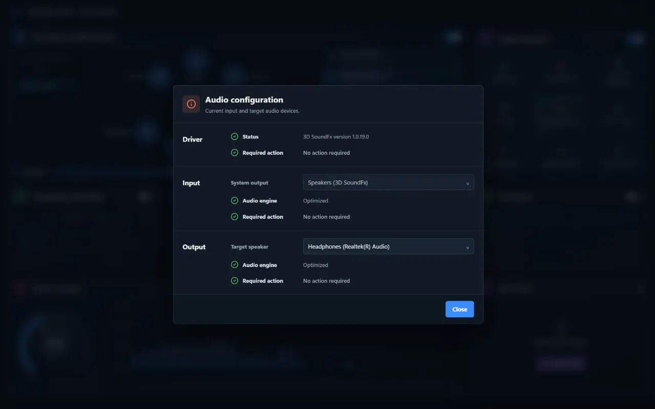Click the Input section's Required action check icon
The width and height of the screenshot is (655, 409).
click(235, 217)
